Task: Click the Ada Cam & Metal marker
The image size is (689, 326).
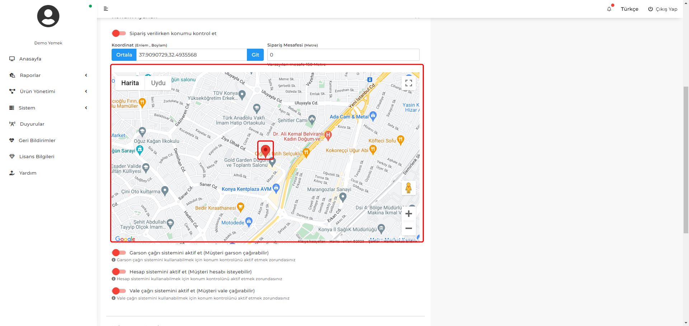Action: click(373, 116)
